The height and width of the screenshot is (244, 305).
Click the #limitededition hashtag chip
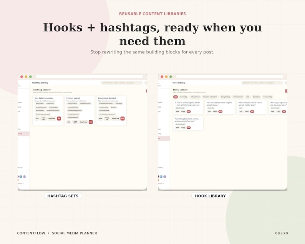click(x=73, y=118)
